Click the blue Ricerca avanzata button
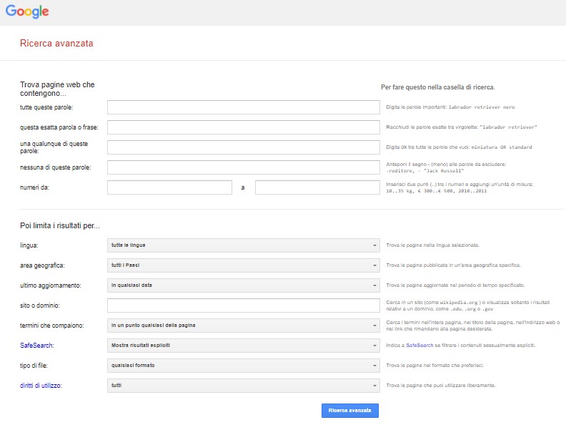The width and height of the screenshot is (566, 425). click(350, 411)
